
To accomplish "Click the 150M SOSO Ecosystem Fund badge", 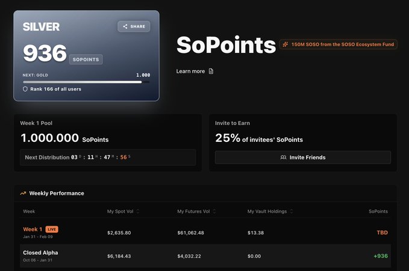I will pos(338,44).
